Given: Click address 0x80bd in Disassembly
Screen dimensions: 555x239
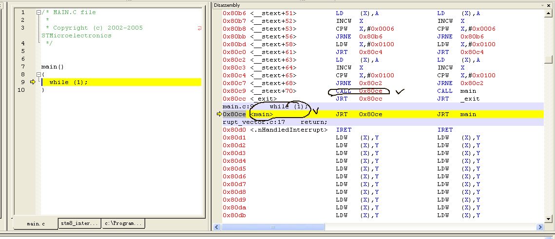Looking at the screenshot, I should click(234, 44).
